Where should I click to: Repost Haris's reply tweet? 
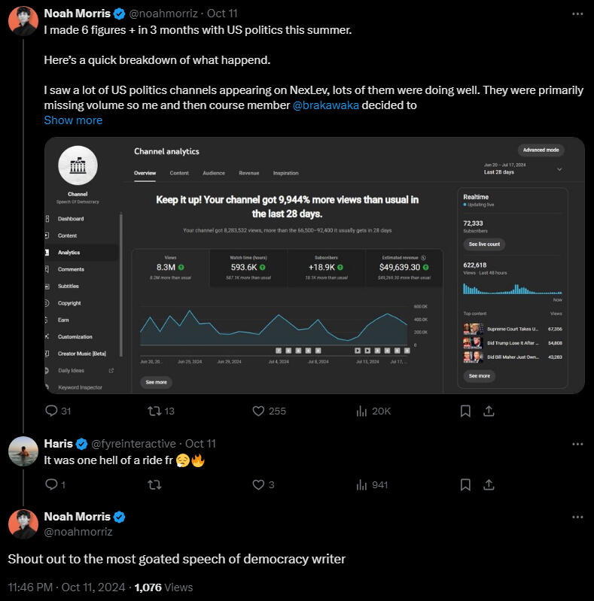(x=154, y=485)
